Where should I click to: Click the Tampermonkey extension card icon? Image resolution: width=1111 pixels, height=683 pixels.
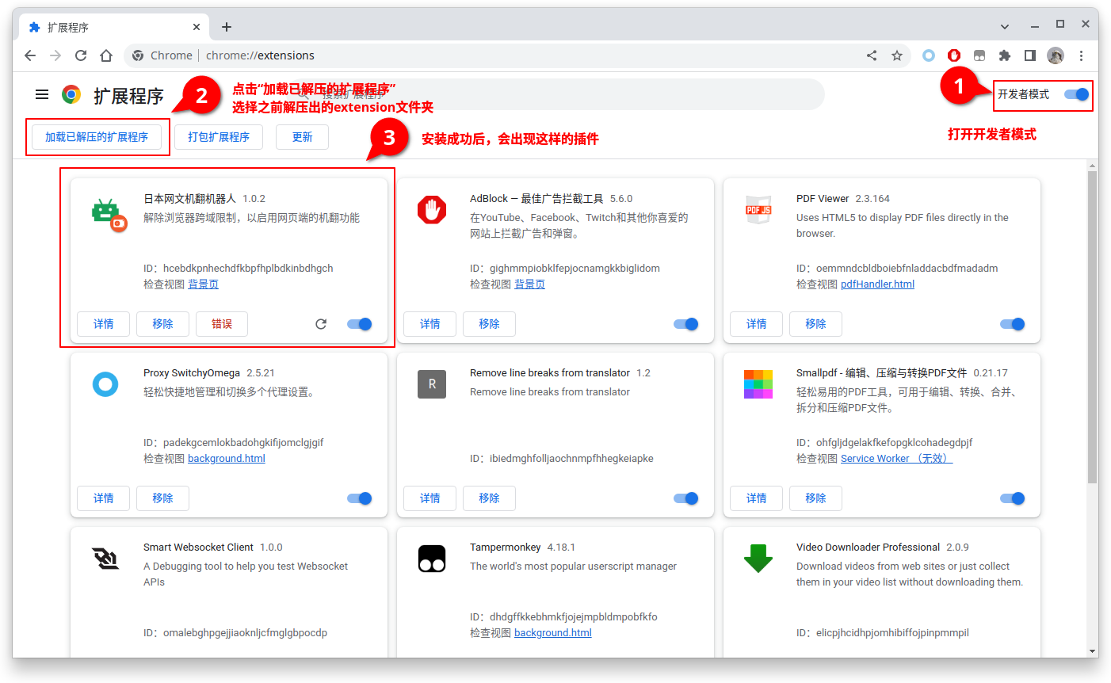pyautogui.click(x=432, y=559)
